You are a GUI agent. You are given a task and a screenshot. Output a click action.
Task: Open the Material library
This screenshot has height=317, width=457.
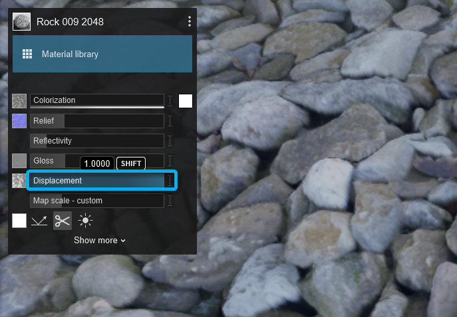tap(102, 54)
